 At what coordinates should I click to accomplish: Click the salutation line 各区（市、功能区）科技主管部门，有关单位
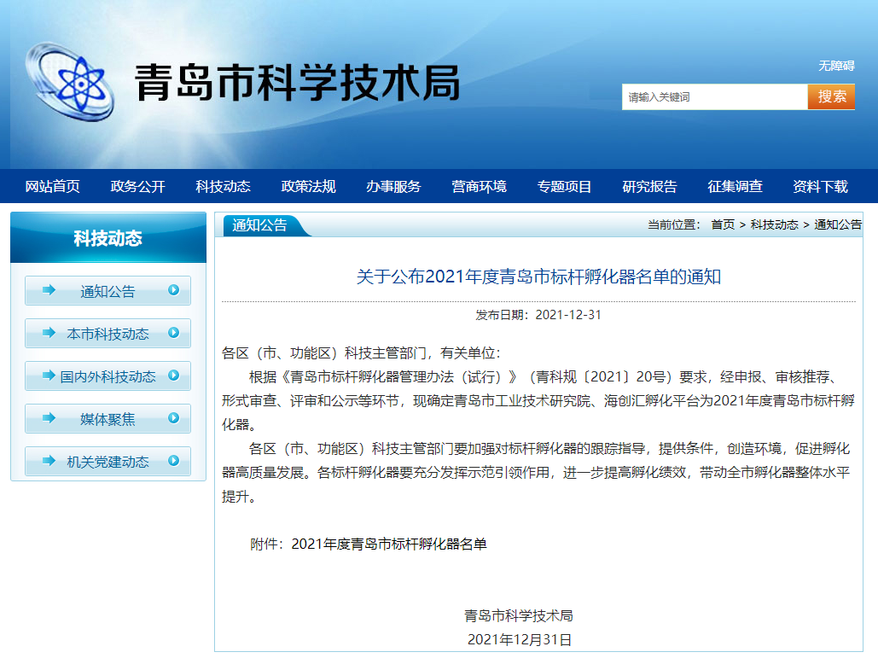[361, 352]
